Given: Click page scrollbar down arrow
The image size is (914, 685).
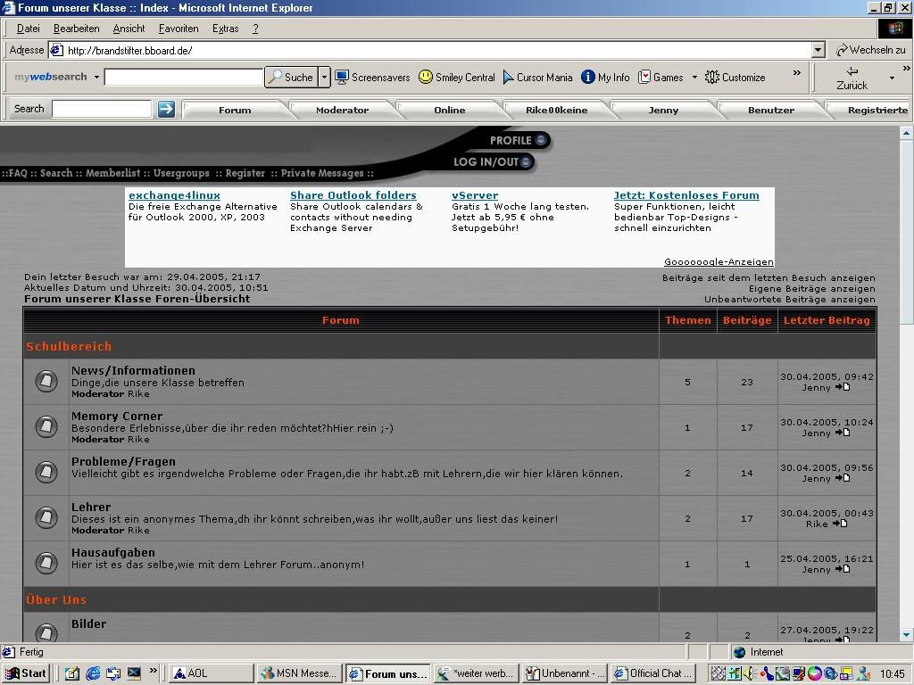Looking at the screenshot, I should (906, 635).
